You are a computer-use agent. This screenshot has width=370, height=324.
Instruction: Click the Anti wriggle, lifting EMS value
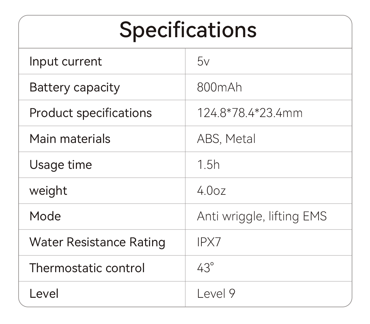tap(262, 216)
